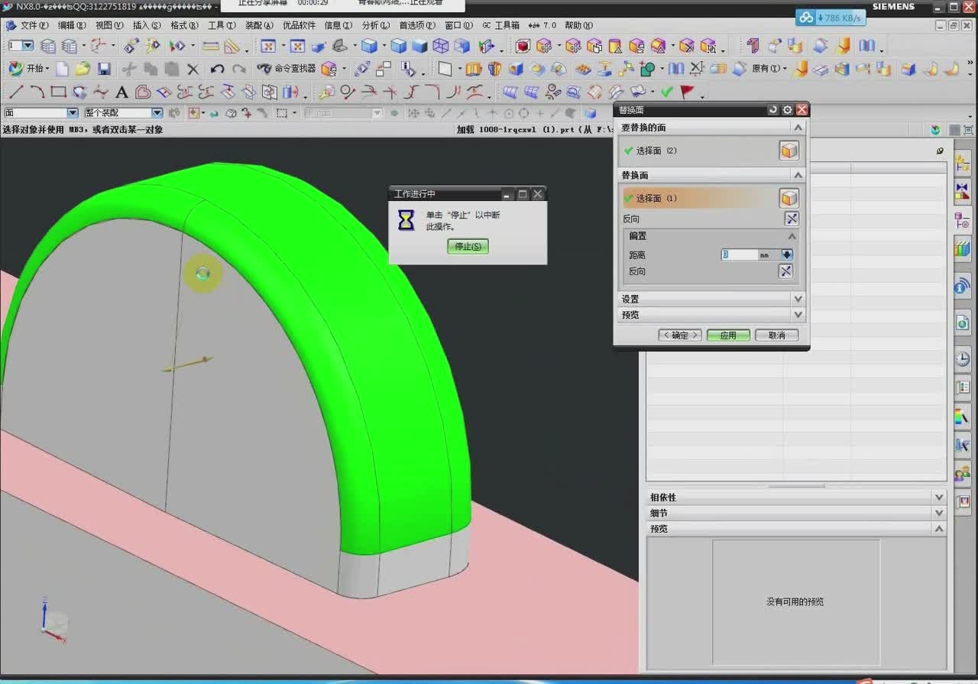Click the 原有 dropdown button
The image size is (978, 684).
pos(769,69)
